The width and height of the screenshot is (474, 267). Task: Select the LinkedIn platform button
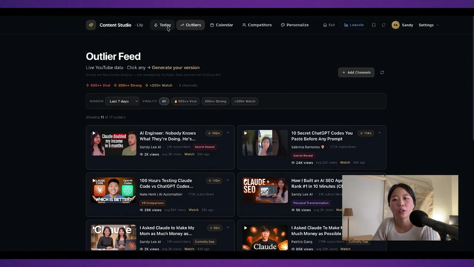click(354, 25)
